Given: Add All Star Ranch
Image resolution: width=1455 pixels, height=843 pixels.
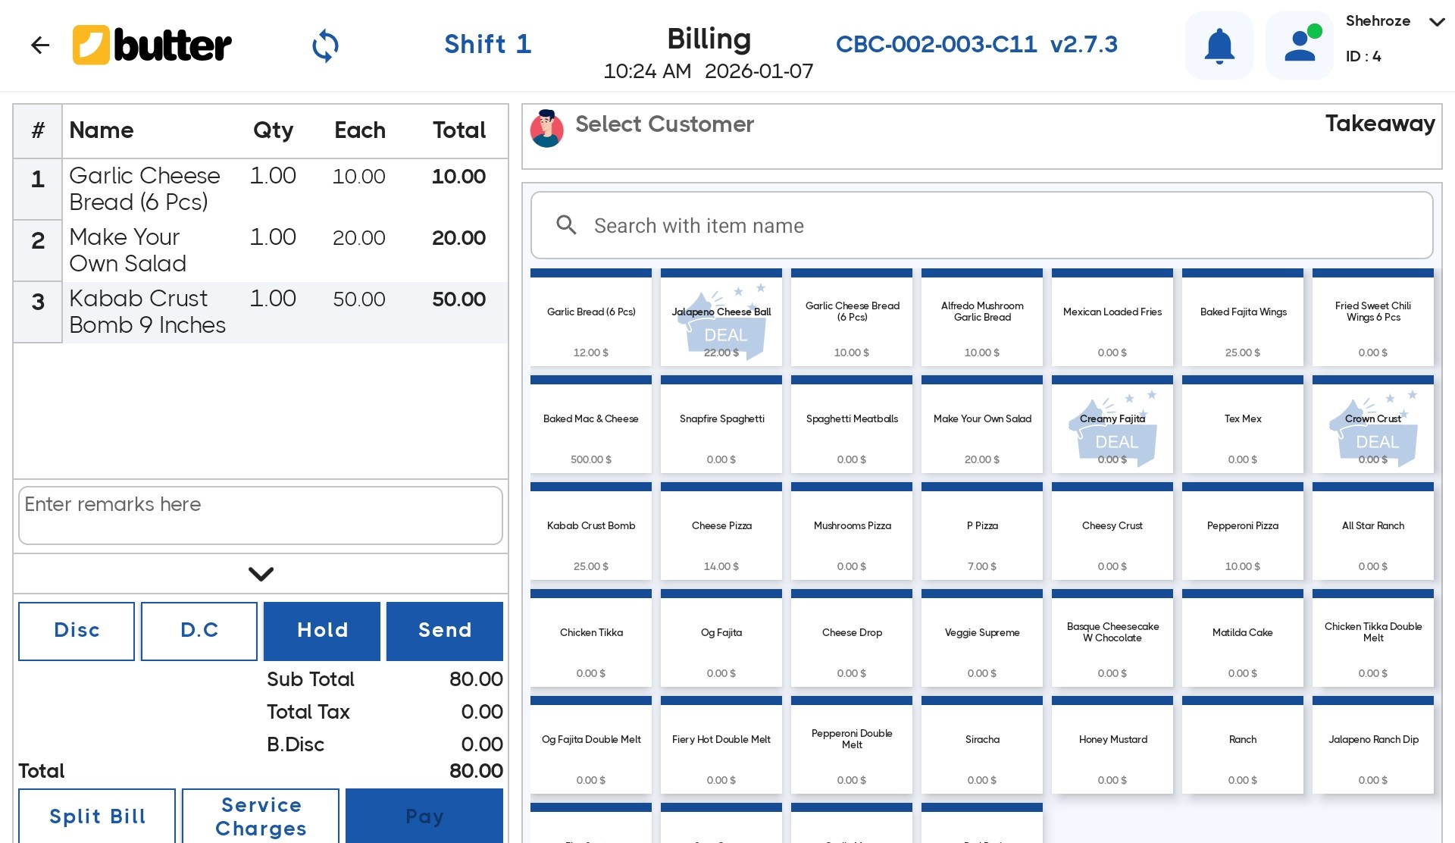Looking at the screenshot, I should coord(1373,532).
